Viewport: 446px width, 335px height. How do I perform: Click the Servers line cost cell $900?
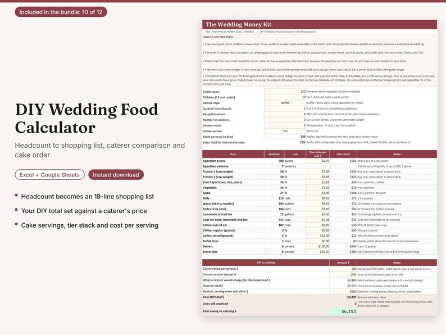343,247
